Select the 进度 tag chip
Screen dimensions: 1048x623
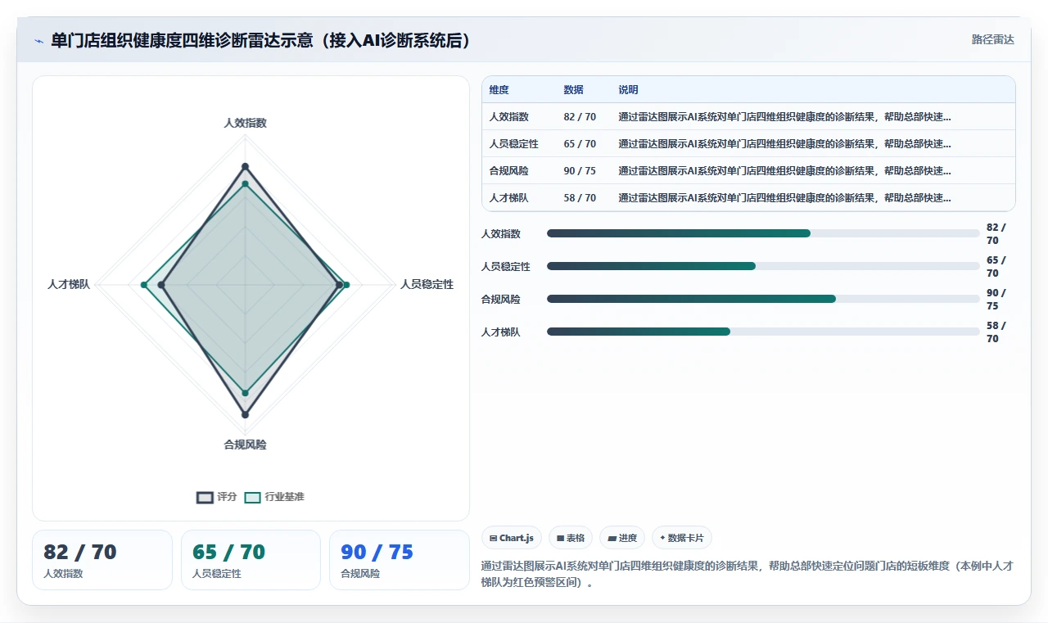622,538
